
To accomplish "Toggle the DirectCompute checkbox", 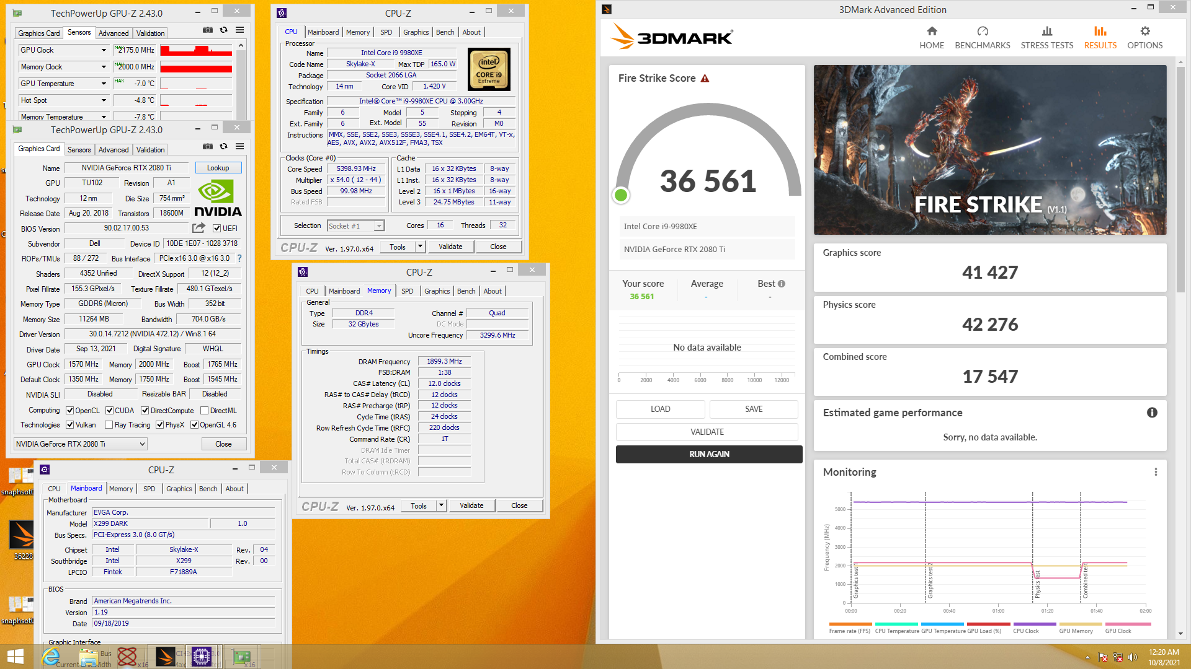I will tap(145, 411).
